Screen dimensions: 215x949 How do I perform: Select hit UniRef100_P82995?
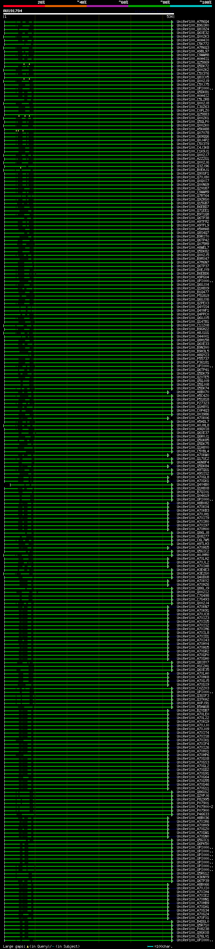192,799
